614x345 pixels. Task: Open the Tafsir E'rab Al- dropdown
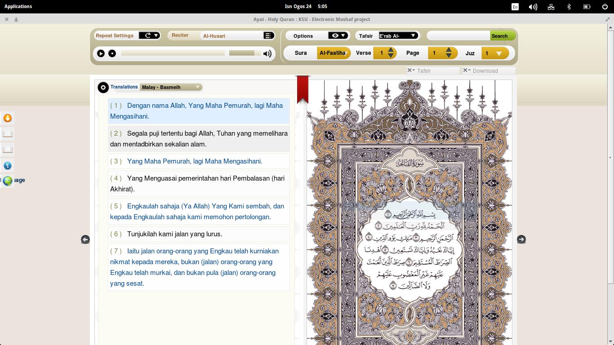pos(398,35)
